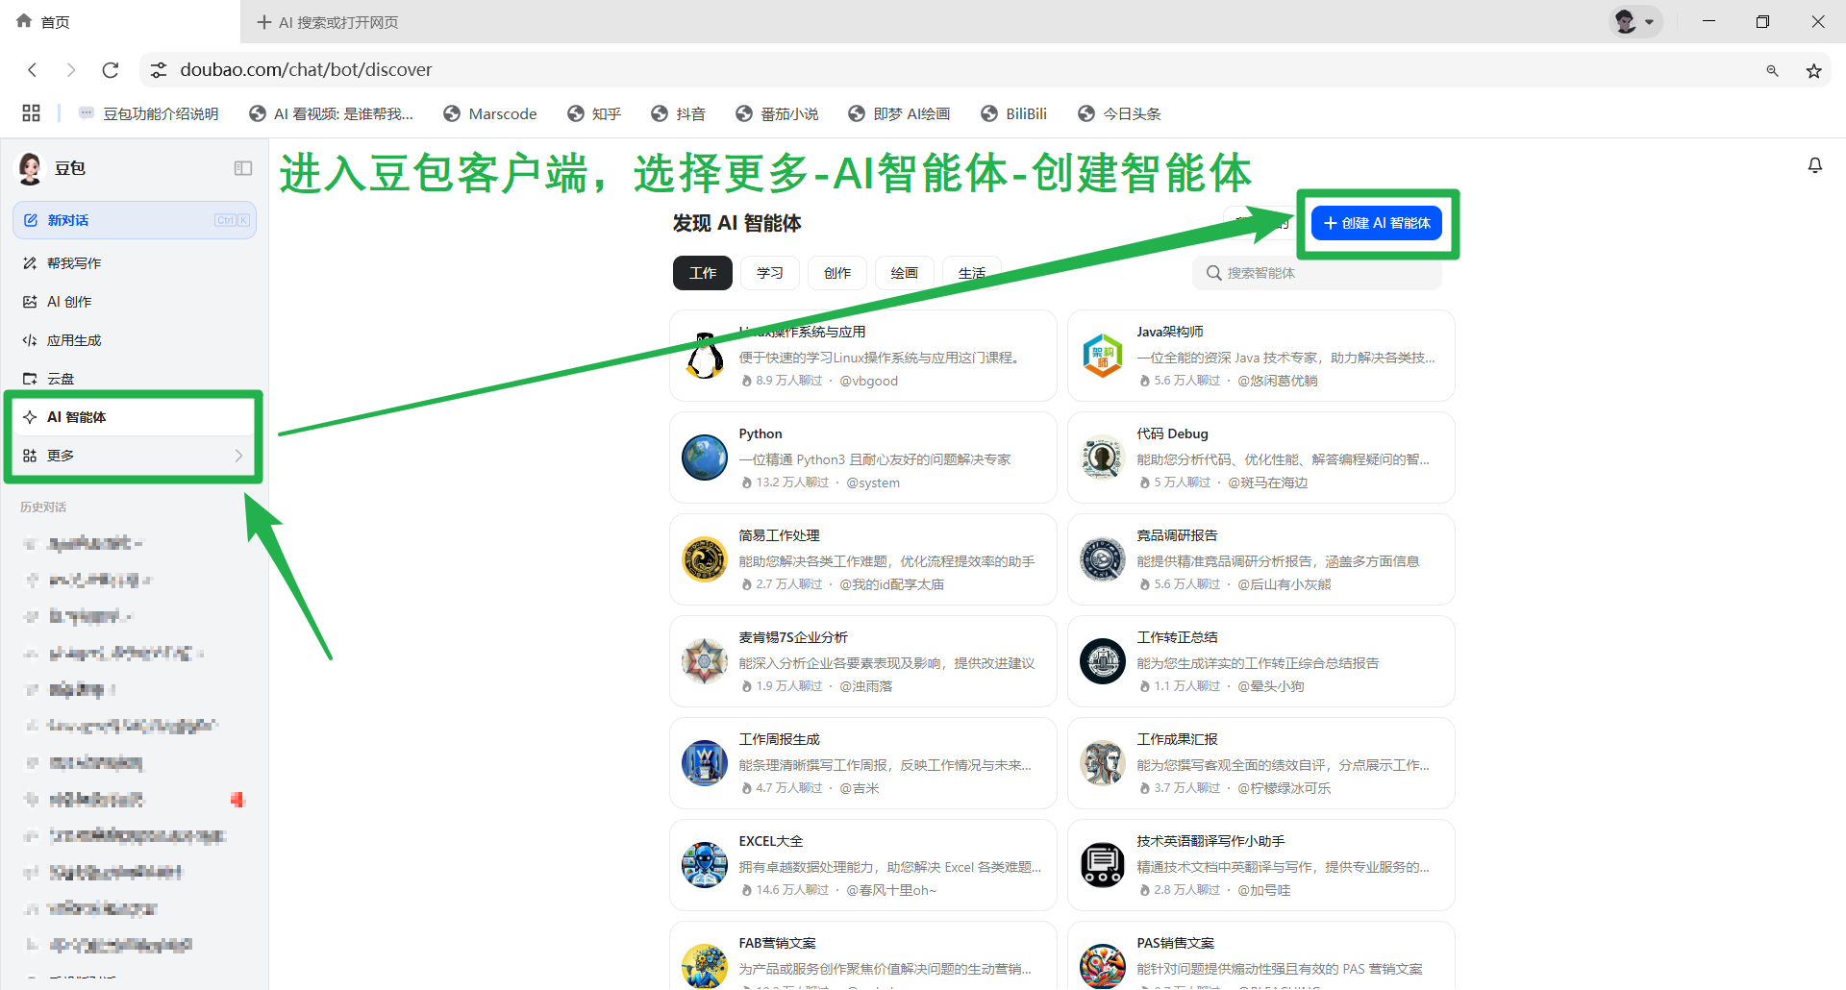The height and width of the screenshot is (990, 1846).
Task: Open the 帮我写作 sidebar item
Action: (x=74, y=263)
